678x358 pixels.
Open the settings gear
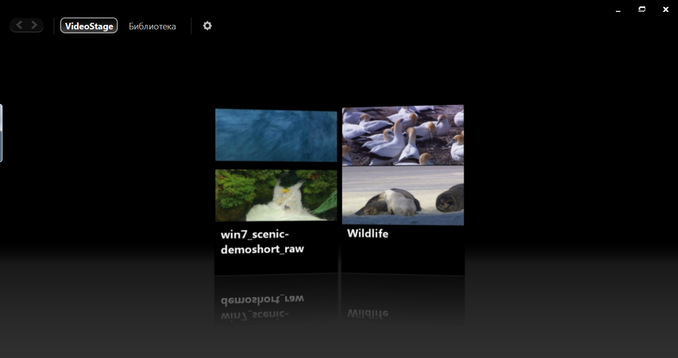click(207, 25)
